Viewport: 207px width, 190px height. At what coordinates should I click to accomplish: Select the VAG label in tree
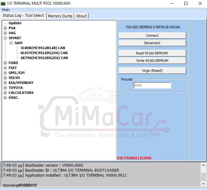pos(12,33)
